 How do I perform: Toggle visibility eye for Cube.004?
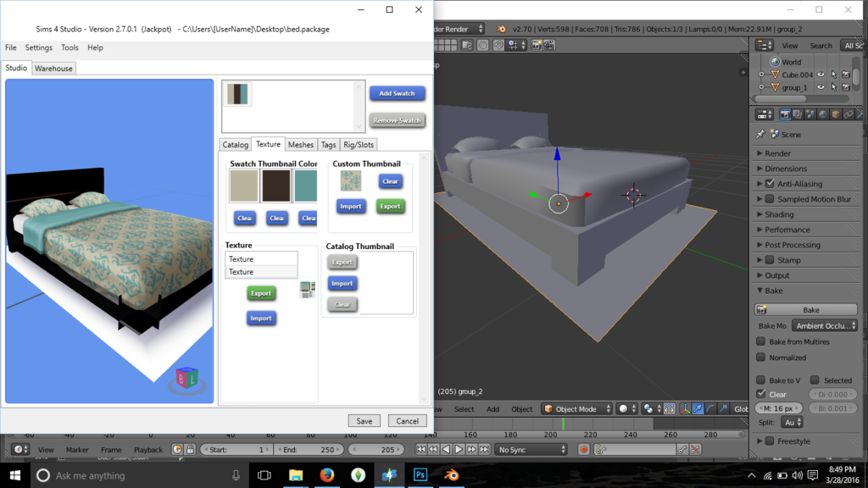tap(821, 75)
